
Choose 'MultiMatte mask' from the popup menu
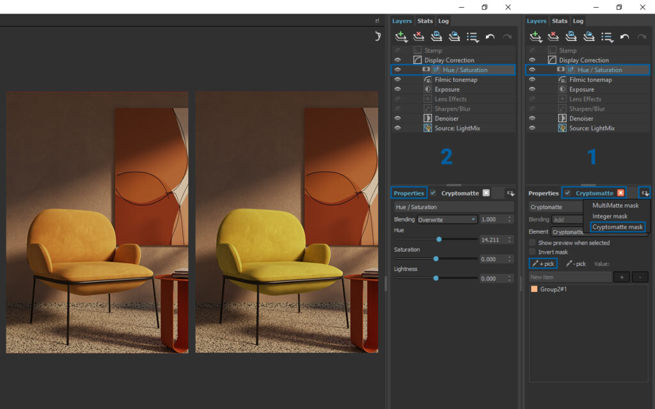click(615, 206)
